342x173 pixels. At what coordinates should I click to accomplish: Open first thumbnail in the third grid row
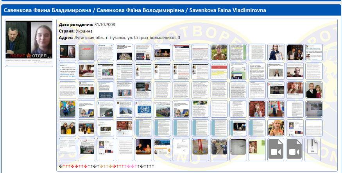pyautogui.click(x=67, y=90)
